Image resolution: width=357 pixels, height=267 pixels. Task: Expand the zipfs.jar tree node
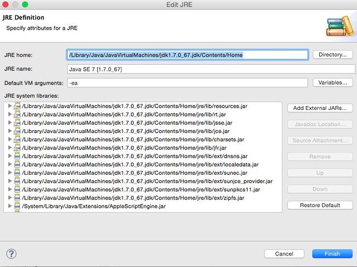pyautogui.click(x=10, y=198)
